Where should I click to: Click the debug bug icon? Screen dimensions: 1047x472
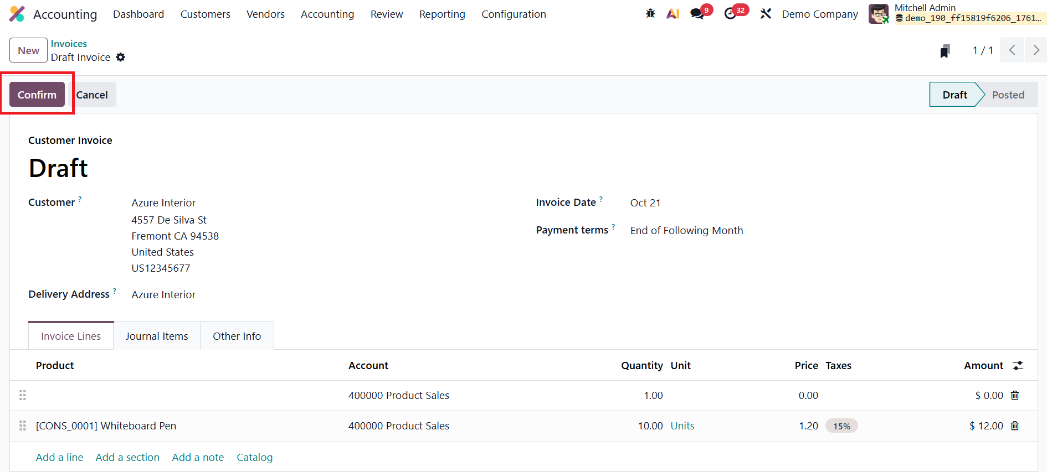(650, 14)
